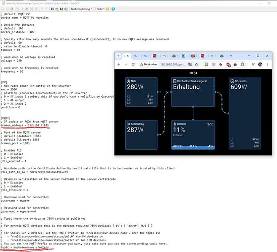Click the Nicht sicher security label
This screenshot has height=252, width=277.
point(148,65)
